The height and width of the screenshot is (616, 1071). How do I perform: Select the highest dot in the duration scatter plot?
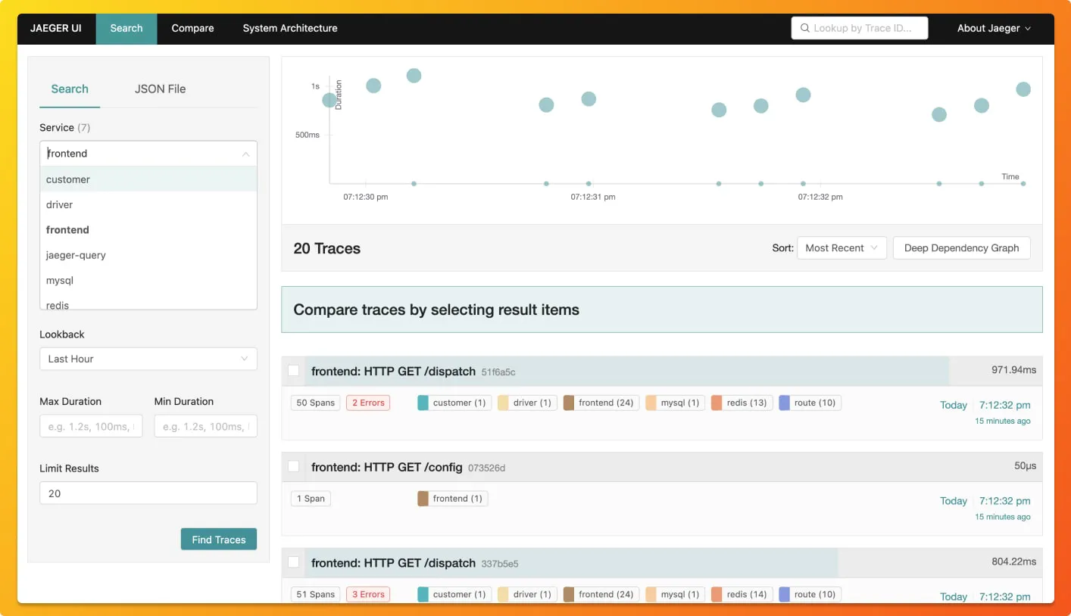[x=414, y=76]
